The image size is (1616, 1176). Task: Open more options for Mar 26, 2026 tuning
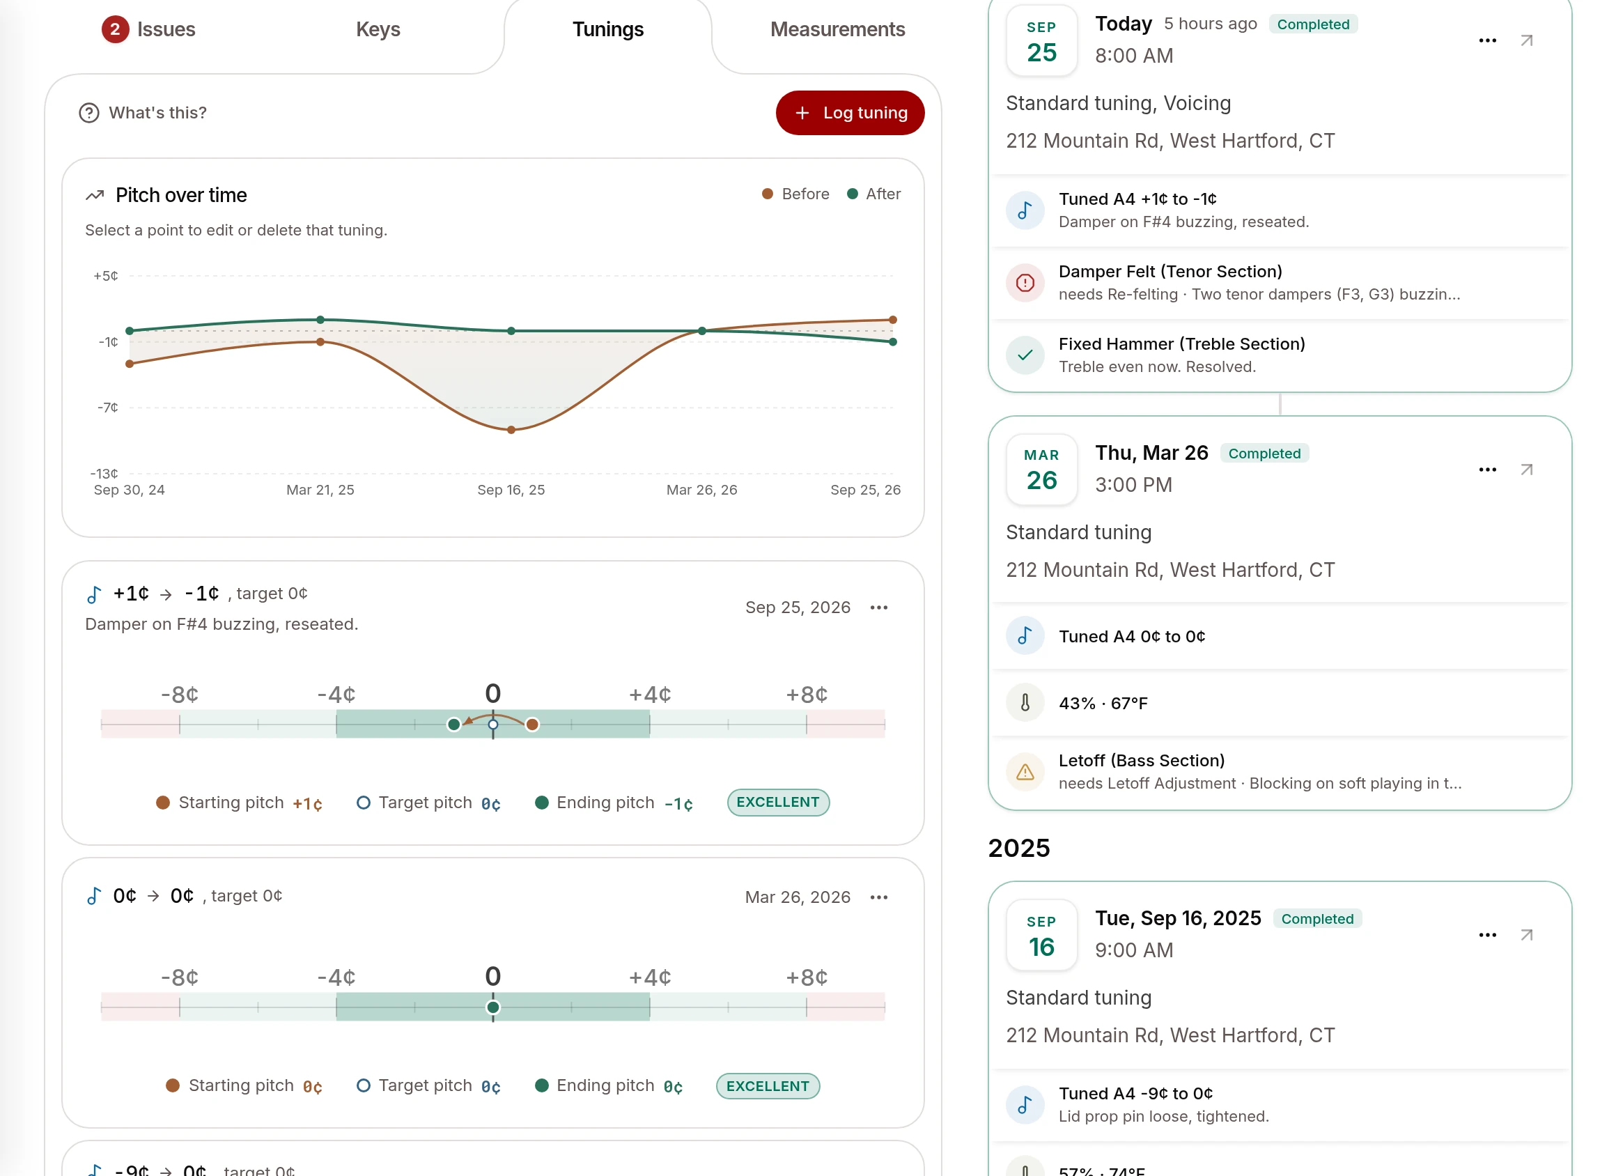tap(879, 897)
